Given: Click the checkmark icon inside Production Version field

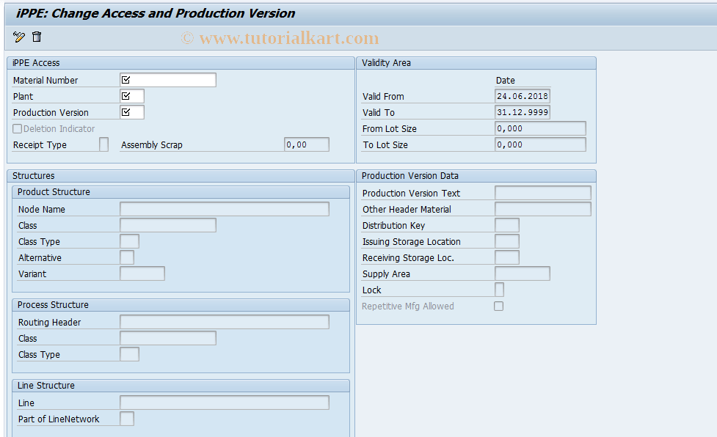Looking at the screenshot, I should click(x=125, y=111).
